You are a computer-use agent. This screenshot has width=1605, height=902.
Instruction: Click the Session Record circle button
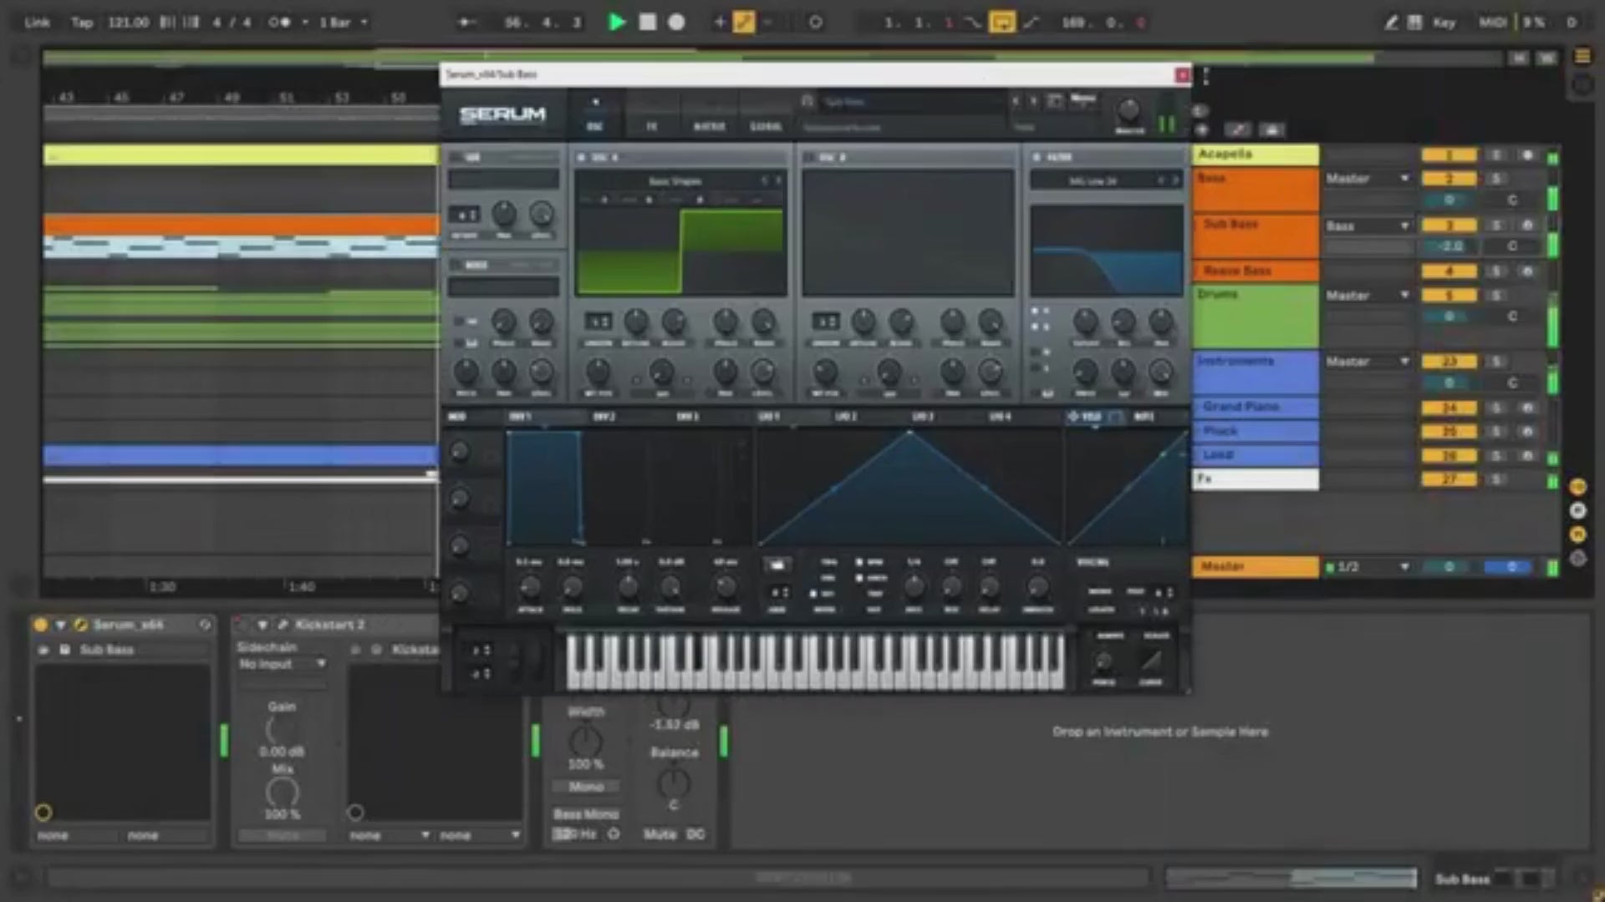pyautogui.click(x=815, y=23)
